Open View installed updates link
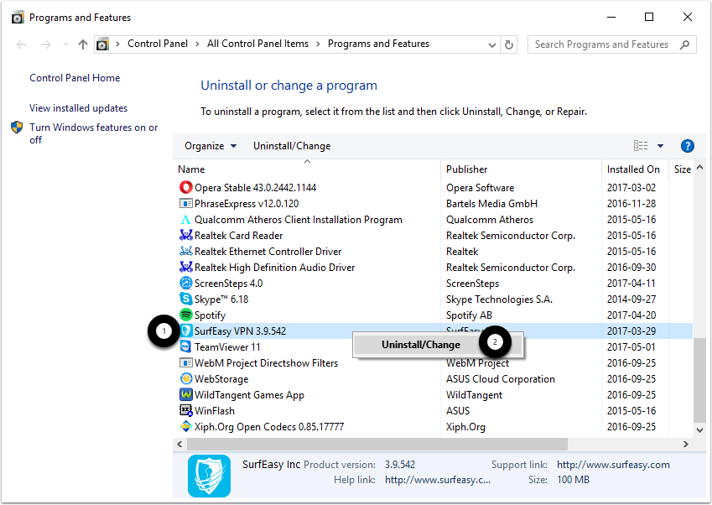The width and height of the screenshot is (712, 505). pos(79,108)
